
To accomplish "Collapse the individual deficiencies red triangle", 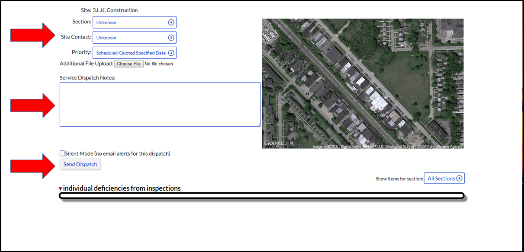I will pyautogui.click(x=60, y=189).
